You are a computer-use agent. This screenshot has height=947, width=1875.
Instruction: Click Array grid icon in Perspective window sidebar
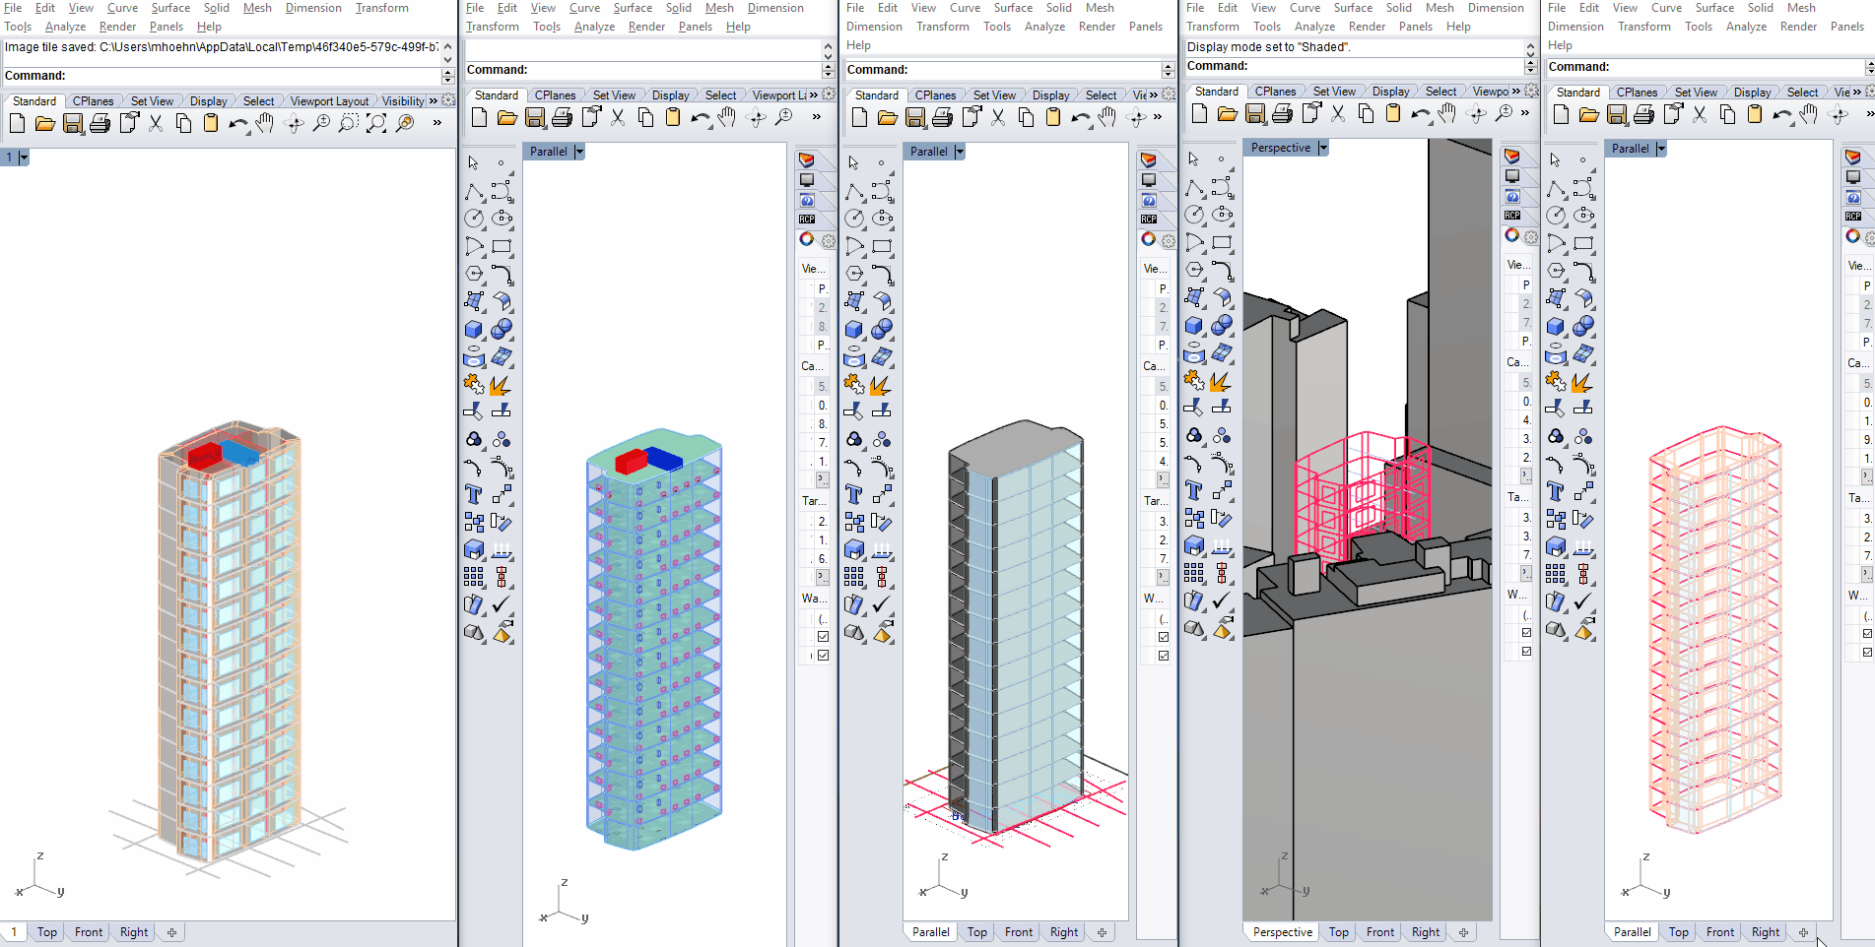pos(1194,572)
